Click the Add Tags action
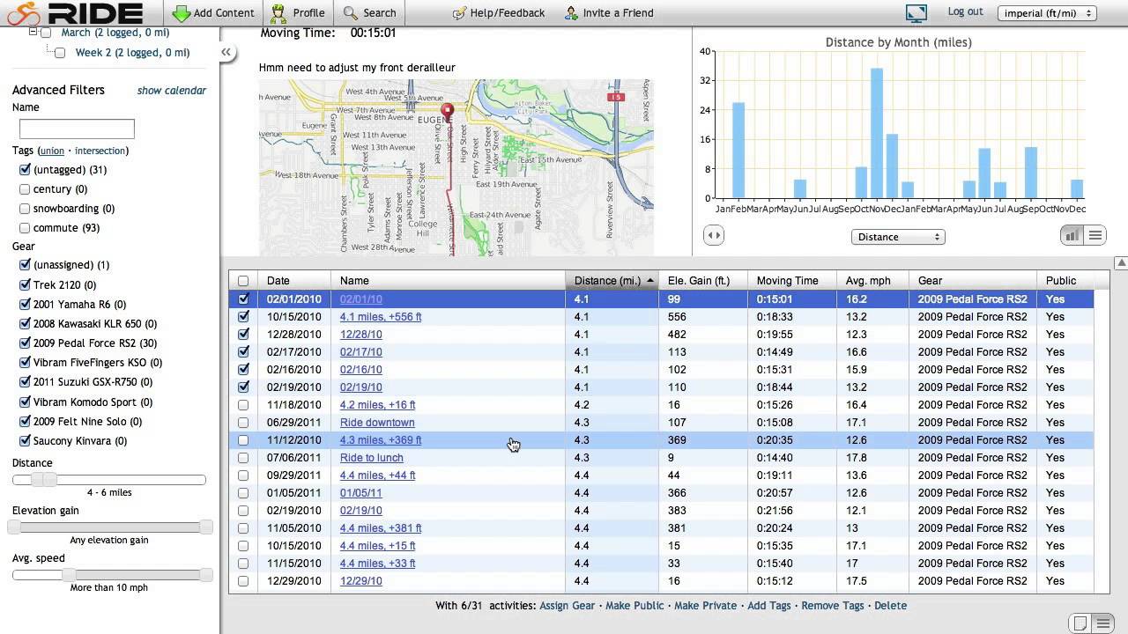 point(769,606)
